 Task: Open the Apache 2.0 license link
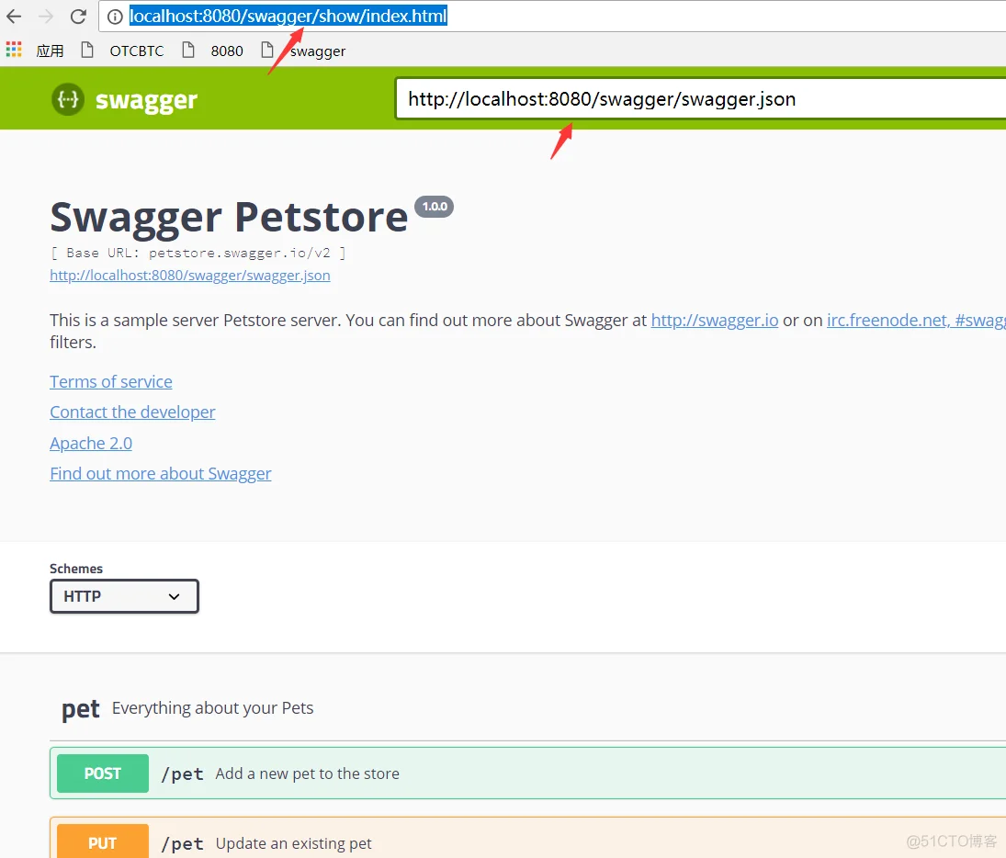coord(91,444)
